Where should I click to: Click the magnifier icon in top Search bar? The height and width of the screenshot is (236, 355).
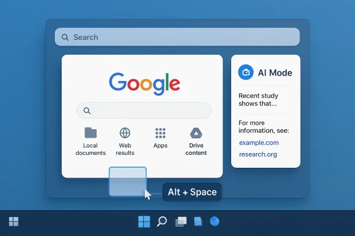pyautogui.click(x=65, y=37)
